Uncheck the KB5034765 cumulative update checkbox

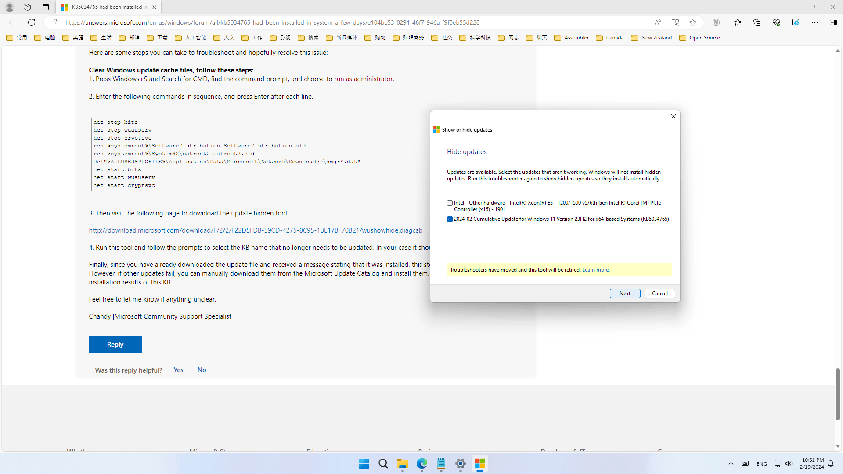click(450, 219)
